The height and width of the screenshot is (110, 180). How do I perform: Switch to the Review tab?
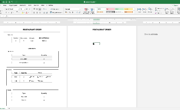(x=36, y=5)
